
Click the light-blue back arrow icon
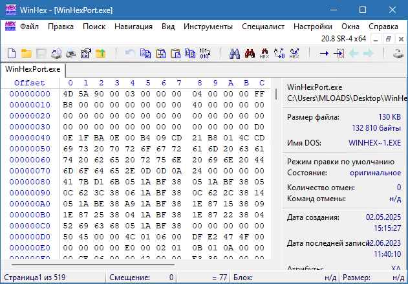coord(354,53)
